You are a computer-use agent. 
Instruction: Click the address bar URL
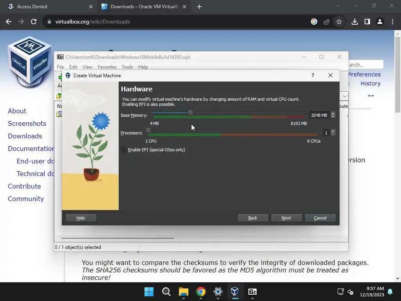click(x=92, y=22)
